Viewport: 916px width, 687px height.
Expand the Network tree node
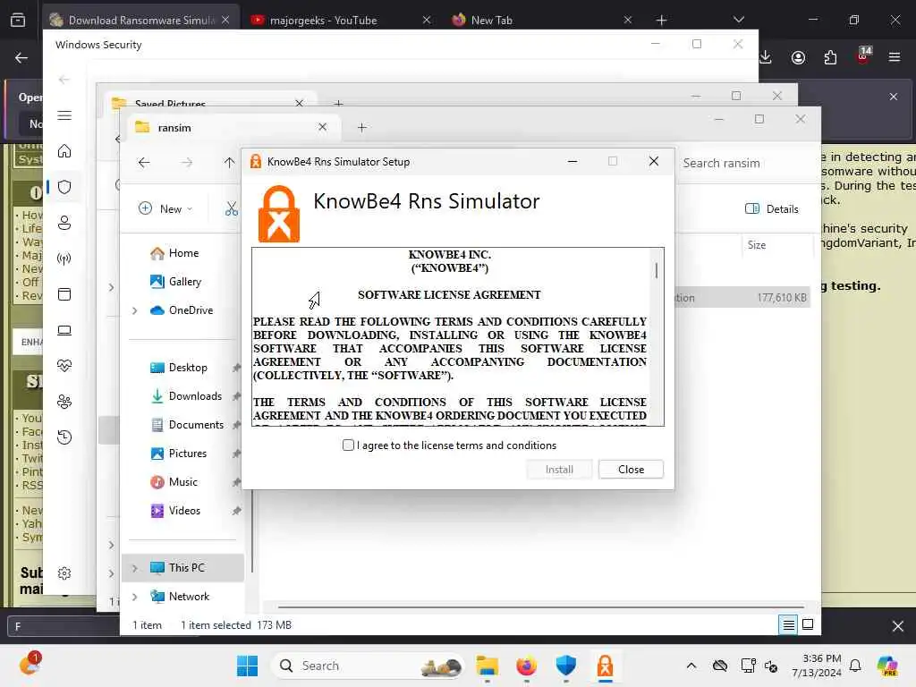(135, 597)
